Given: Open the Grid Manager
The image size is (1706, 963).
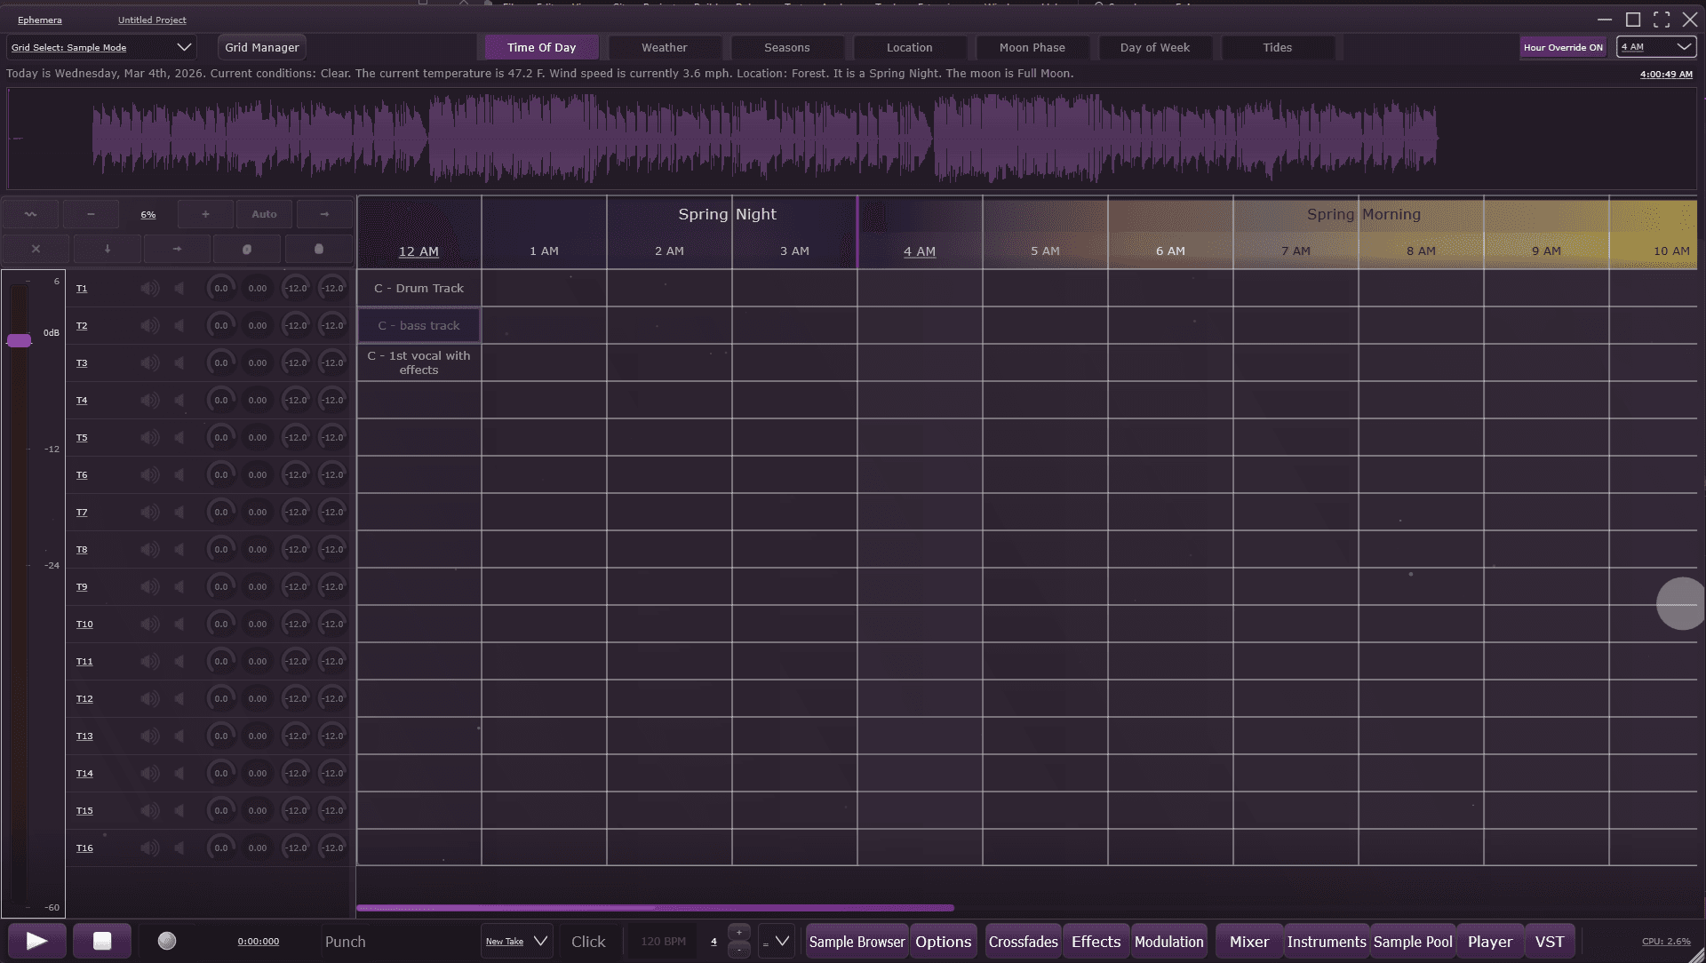Looking at the screenshot, I should (262, 48).
